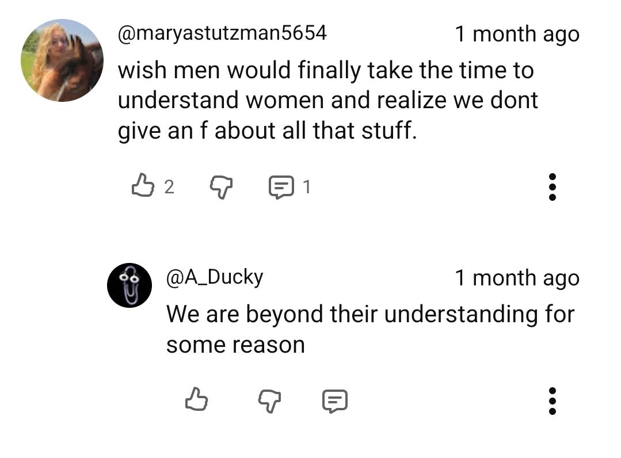
Task: Click "1 month ago" on maryastutzman5654's comment
Action: (x=517, y=34)
